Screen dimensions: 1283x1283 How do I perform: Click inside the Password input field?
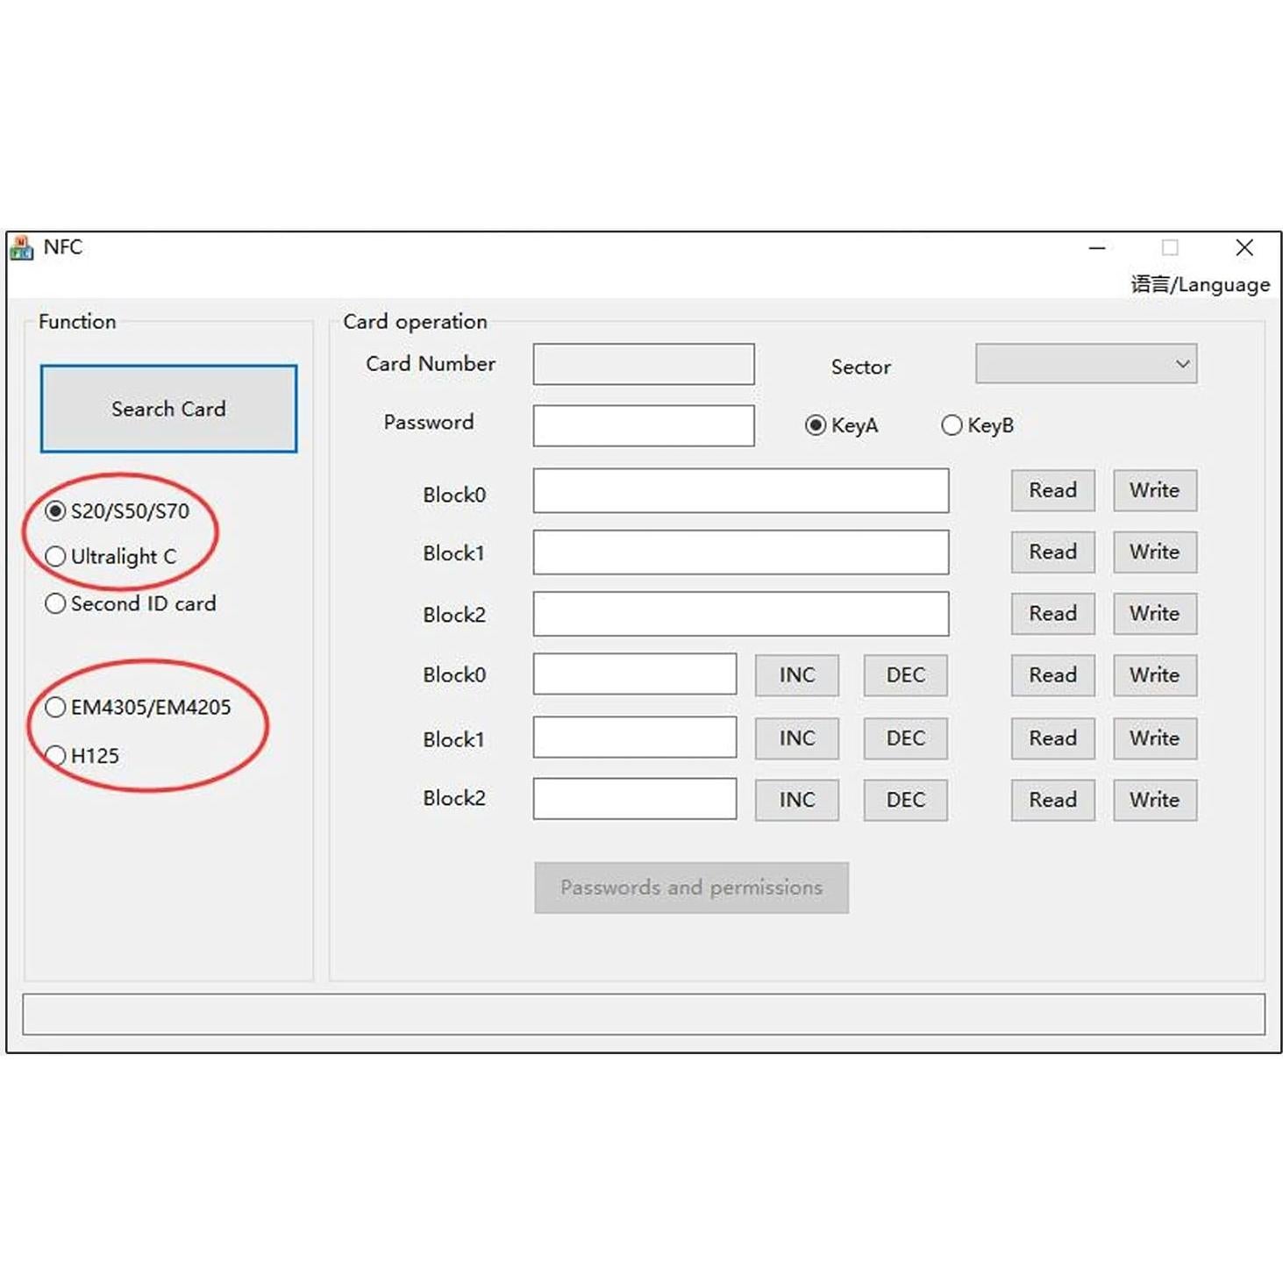coord(643,424)
